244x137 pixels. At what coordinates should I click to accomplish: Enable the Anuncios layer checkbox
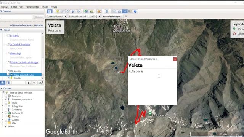[6, 96]
